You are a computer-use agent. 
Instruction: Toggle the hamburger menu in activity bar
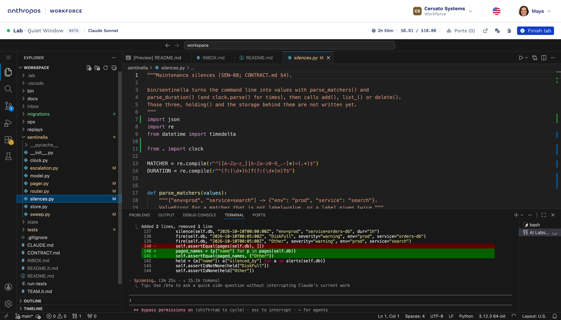pos(8,58)
